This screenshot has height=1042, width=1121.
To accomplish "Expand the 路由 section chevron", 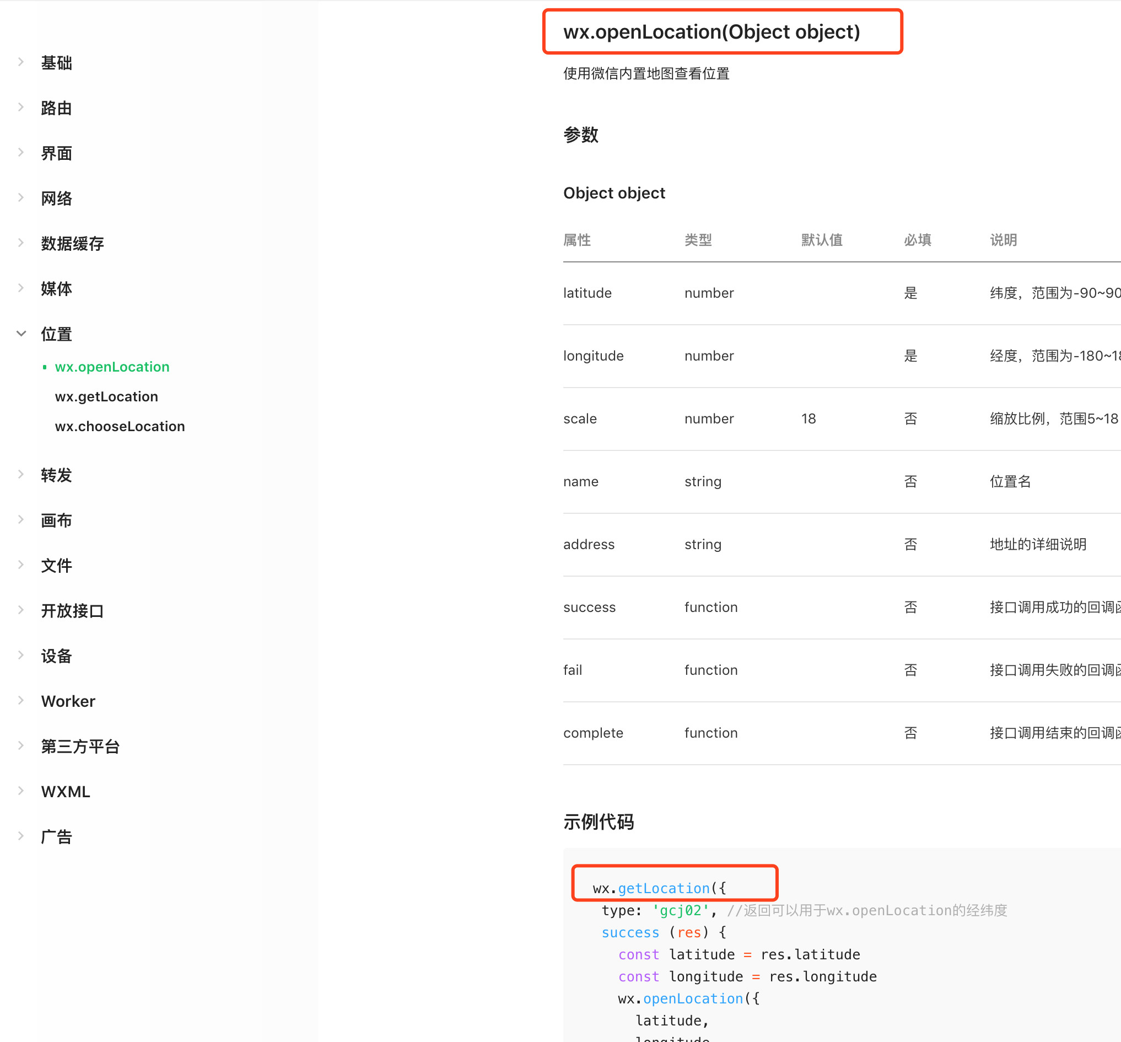I will click(21, 107).
